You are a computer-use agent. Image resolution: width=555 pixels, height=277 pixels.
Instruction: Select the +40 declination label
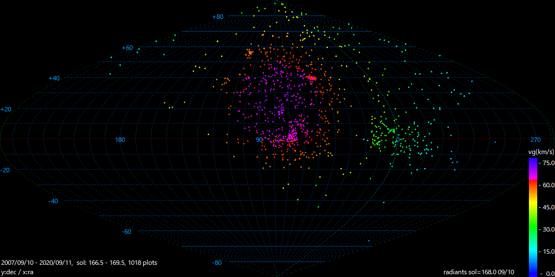54,78
